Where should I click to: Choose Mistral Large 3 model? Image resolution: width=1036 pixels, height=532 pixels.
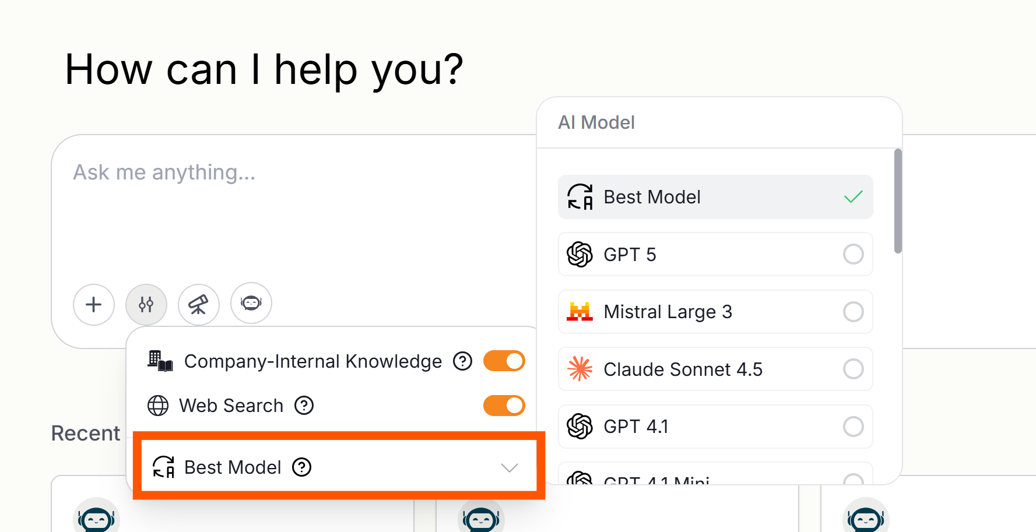tap(715, 312)
